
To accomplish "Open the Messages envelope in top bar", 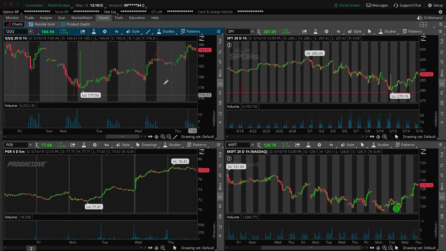I will (x=377, y=5).
